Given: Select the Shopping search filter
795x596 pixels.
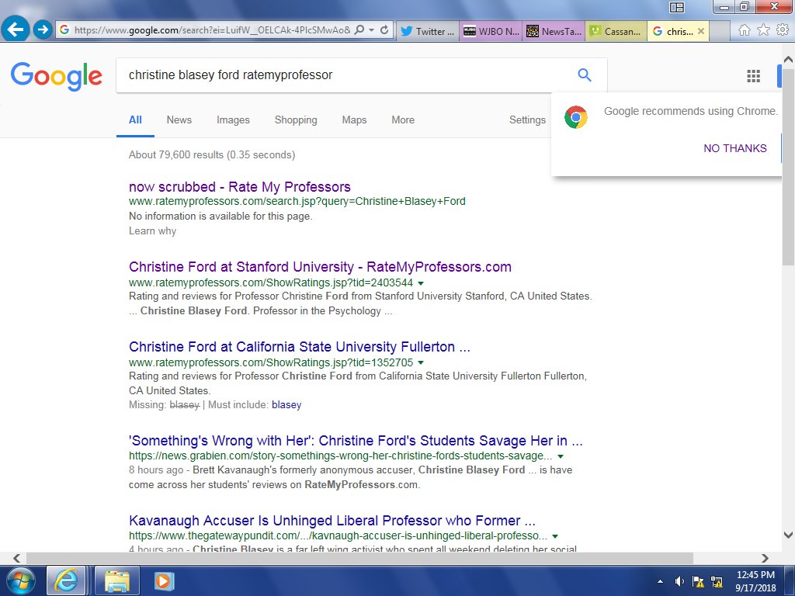Looking at the screenshot, I should click(x=296, y=120).
